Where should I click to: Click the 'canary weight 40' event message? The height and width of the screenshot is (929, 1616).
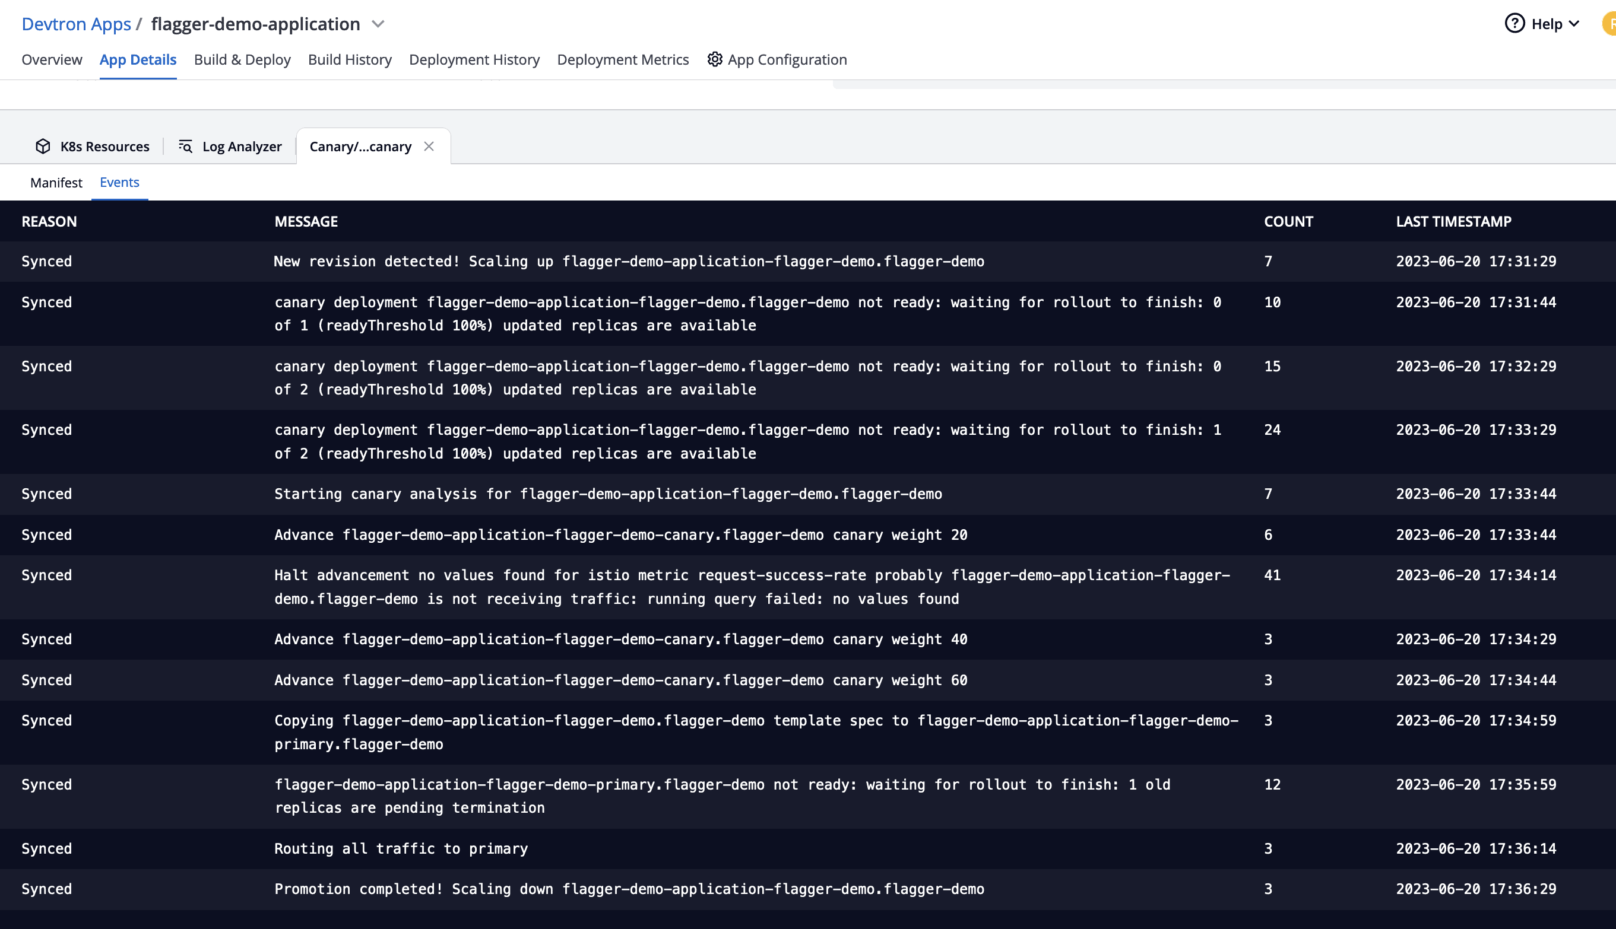pos(621,640)
